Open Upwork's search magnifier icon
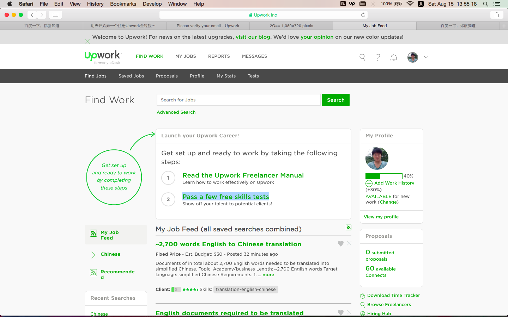This screenshot has height=317, width=508. (x=362, y=57)
